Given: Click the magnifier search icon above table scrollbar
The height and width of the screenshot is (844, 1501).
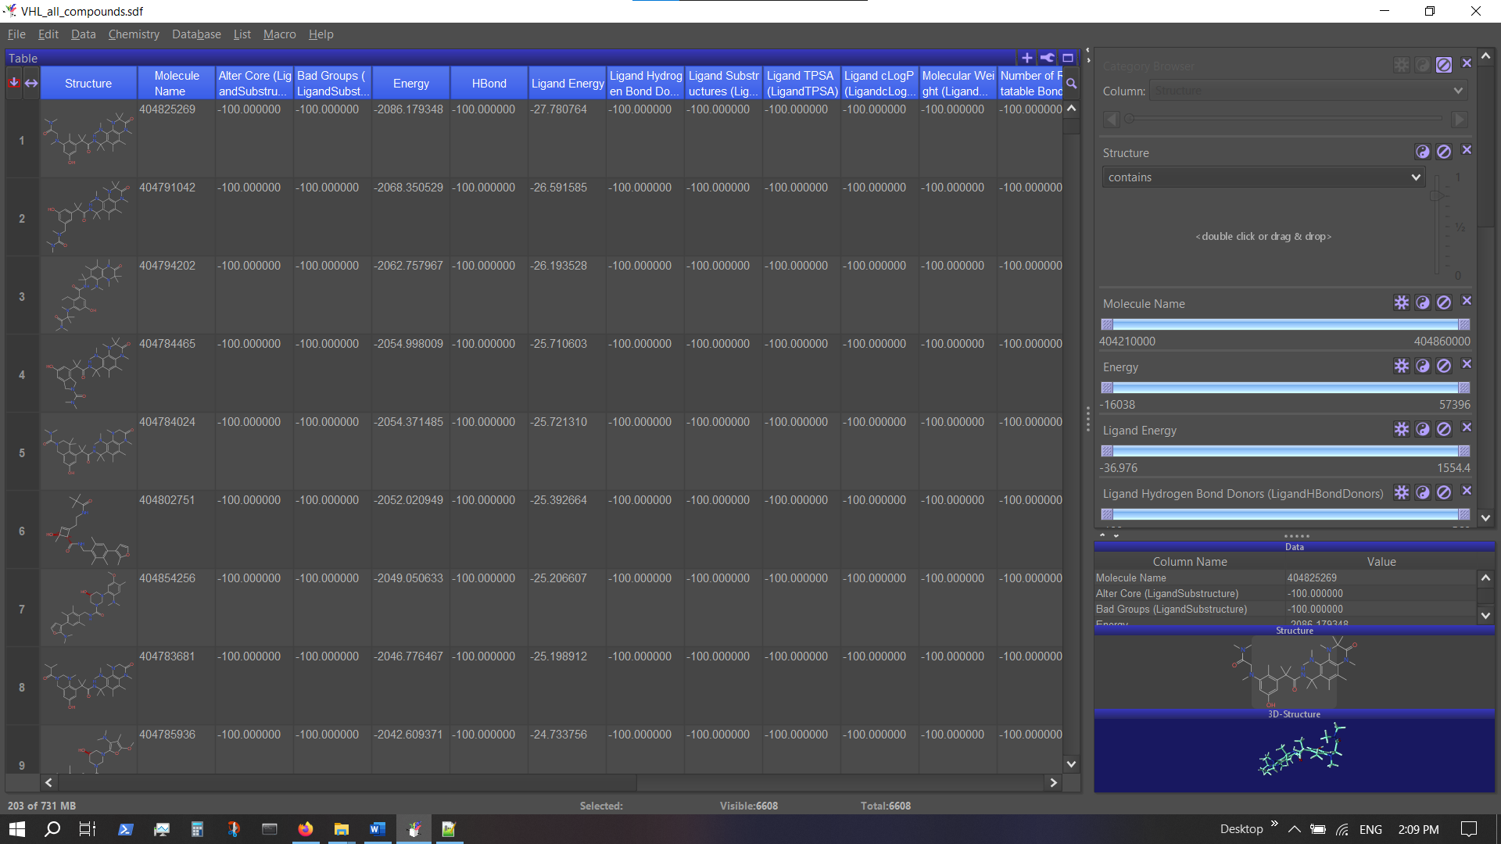Looking at the screenshot, I should point(1072,84).
